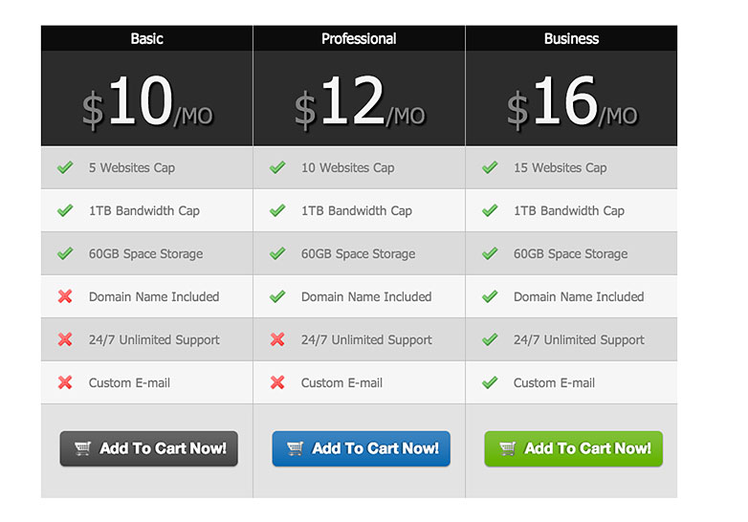Click the $10/MO price
Image resolution: width=748 pixels, height=522 pixels.
pyautogui.click(x=147, y=101)
